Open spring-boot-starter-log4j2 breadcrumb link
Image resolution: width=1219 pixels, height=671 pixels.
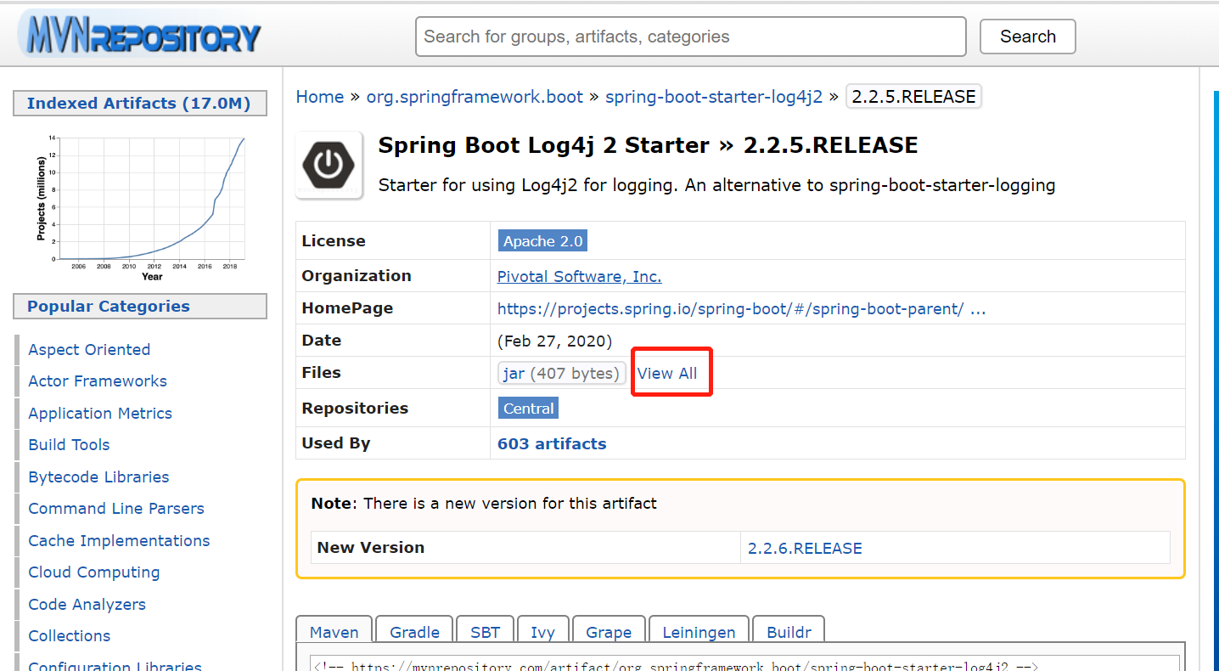(x=714, y=97)
